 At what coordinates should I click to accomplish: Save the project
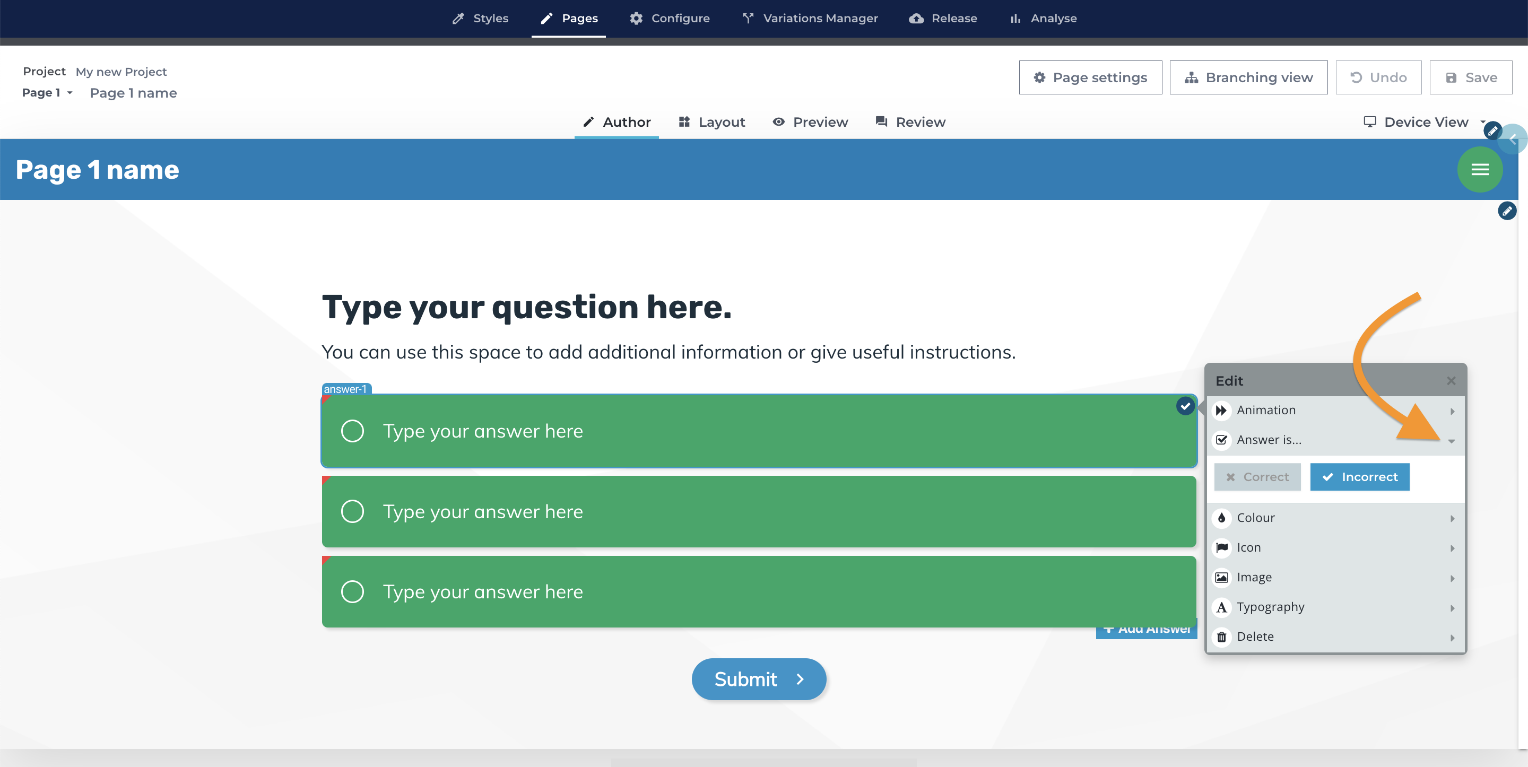(1471, 77)
